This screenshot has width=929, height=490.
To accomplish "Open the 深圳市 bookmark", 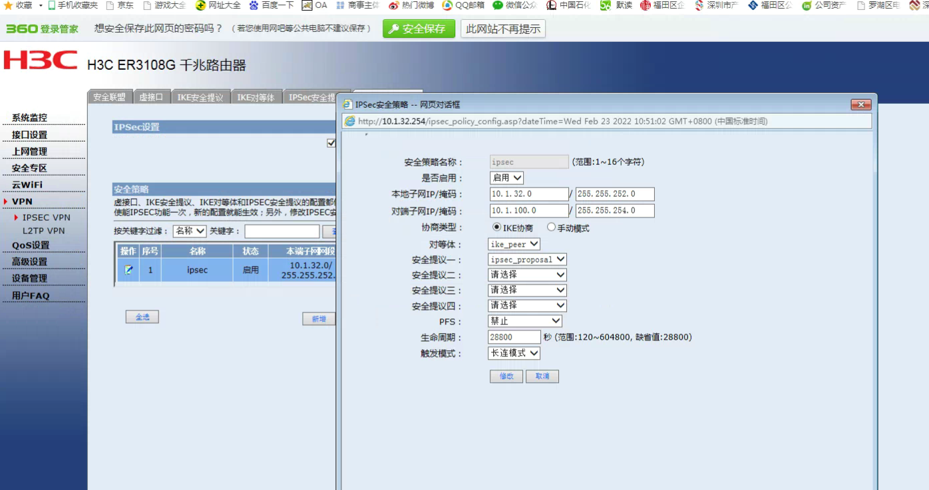I will 716,5.
